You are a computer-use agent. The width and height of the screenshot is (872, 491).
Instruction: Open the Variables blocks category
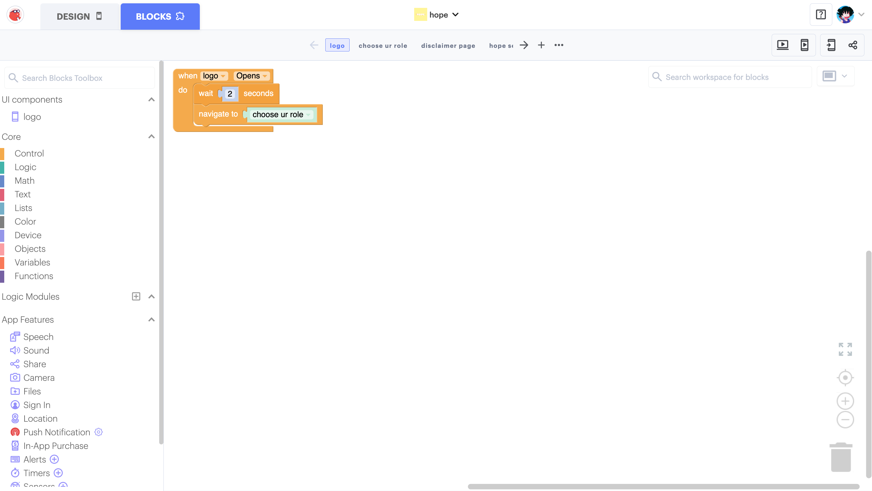[x=32, y=262]
